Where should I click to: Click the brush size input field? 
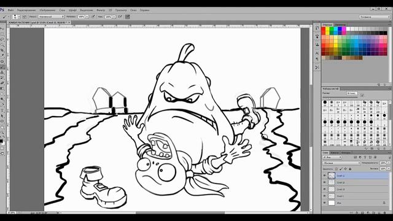pos(352,93)
